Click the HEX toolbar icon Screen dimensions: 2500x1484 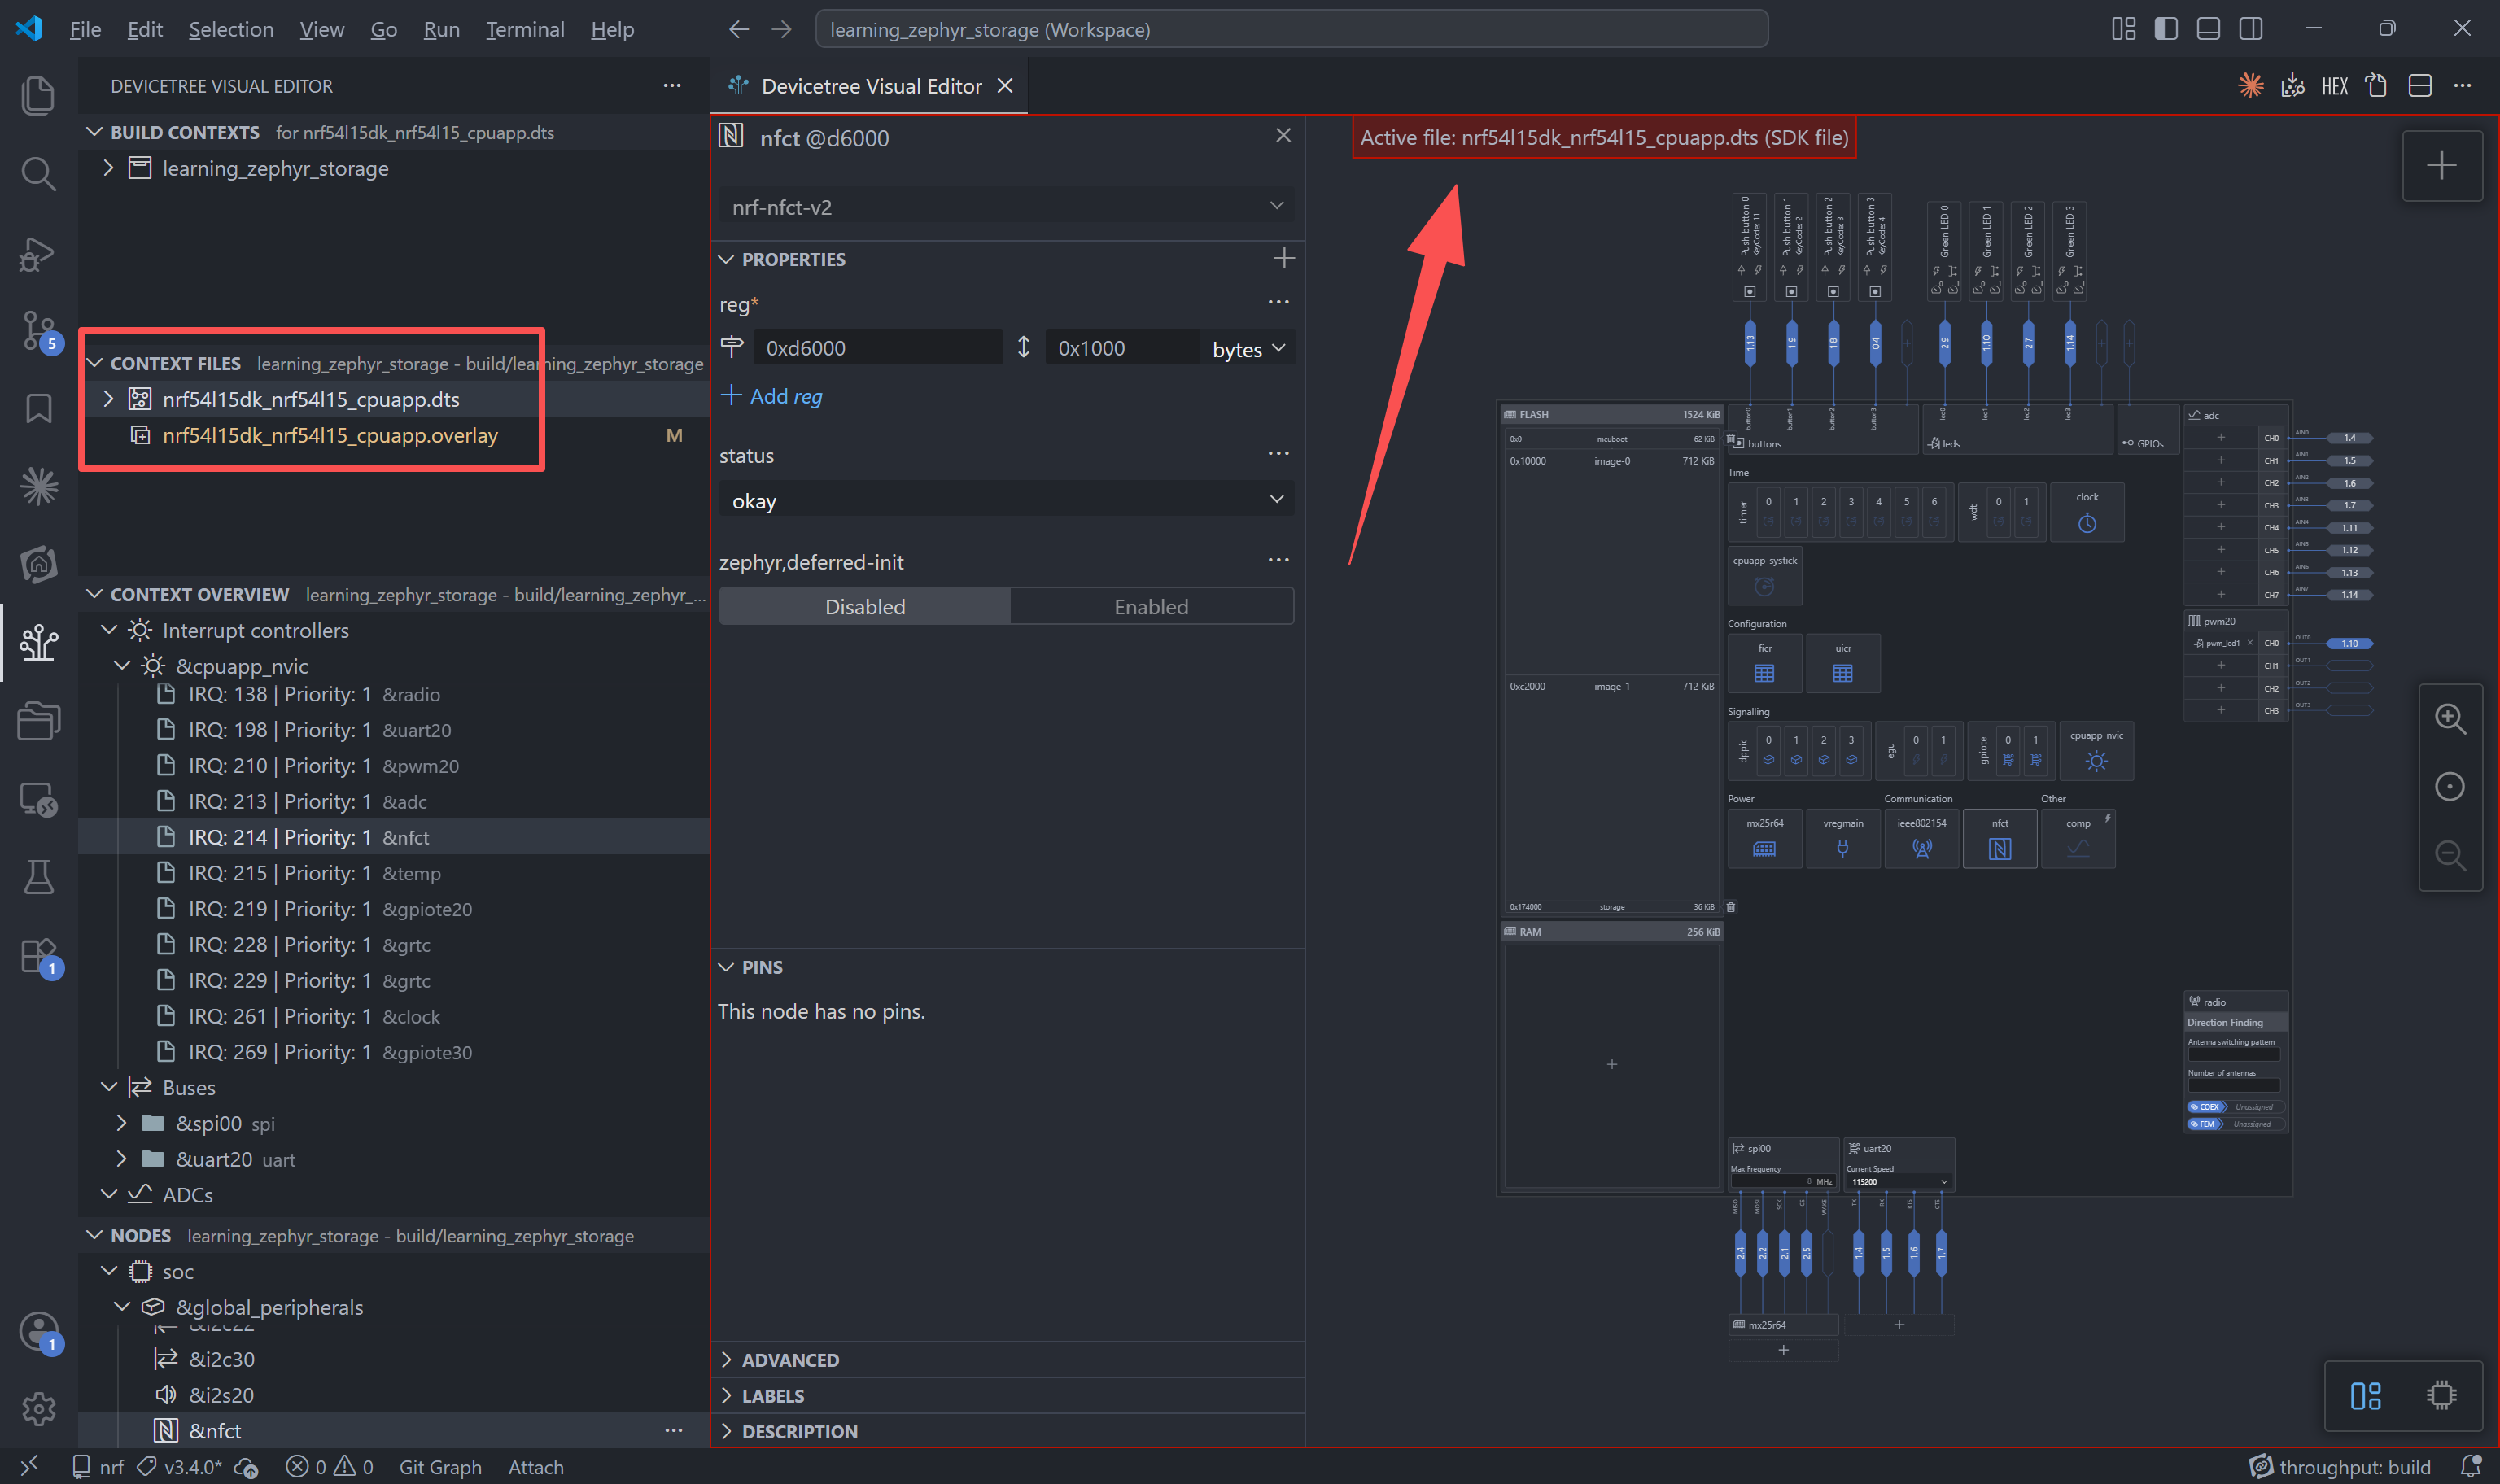[x=2334, y=86]
